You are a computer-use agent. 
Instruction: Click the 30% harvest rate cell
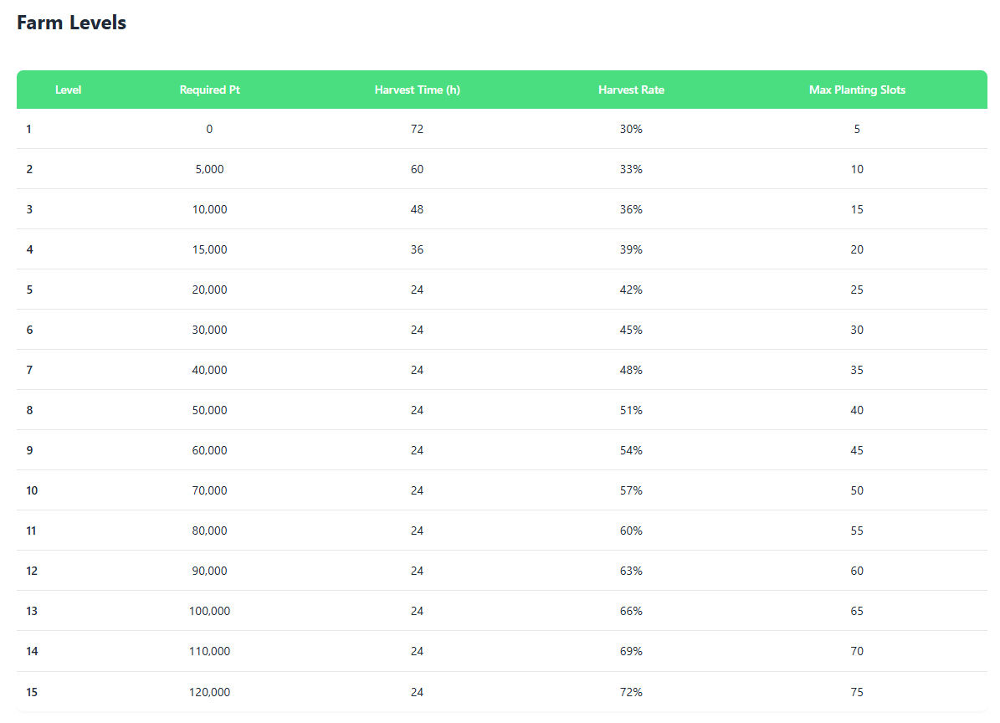(631, 129)
